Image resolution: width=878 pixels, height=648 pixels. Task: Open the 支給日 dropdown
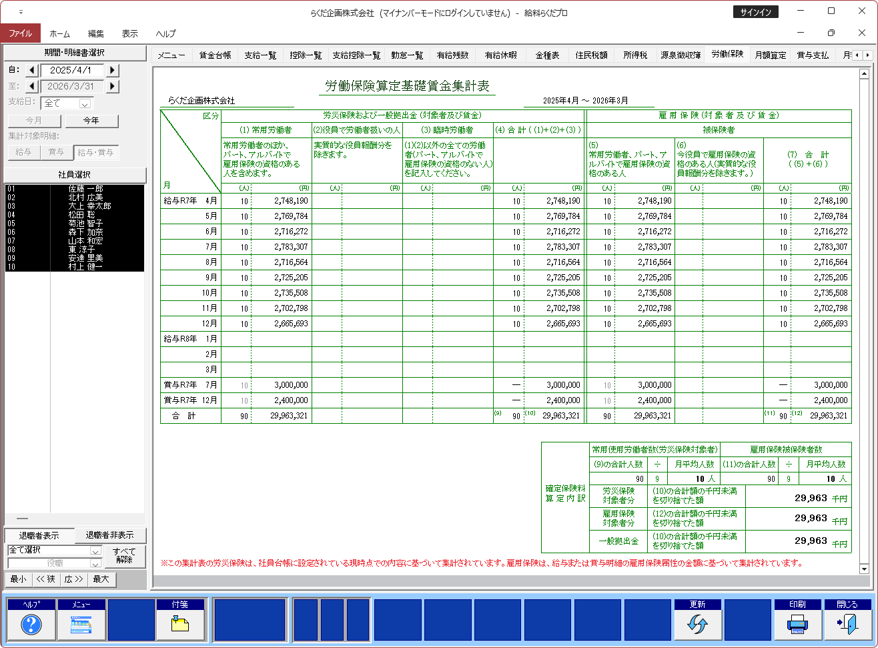[x=85, y=103]
